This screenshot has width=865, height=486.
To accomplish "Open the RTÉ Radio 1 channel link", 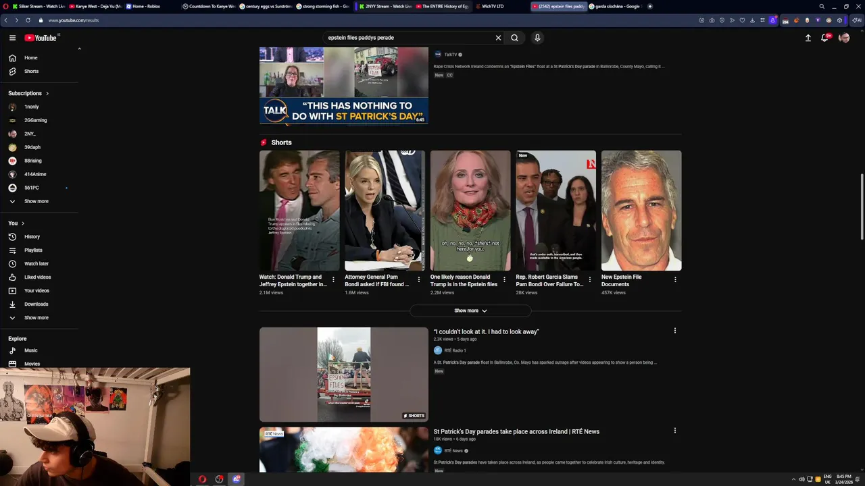I will tap(455, 350).
